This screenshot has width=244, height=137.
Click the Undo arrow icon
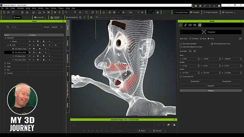pos(66,12)
